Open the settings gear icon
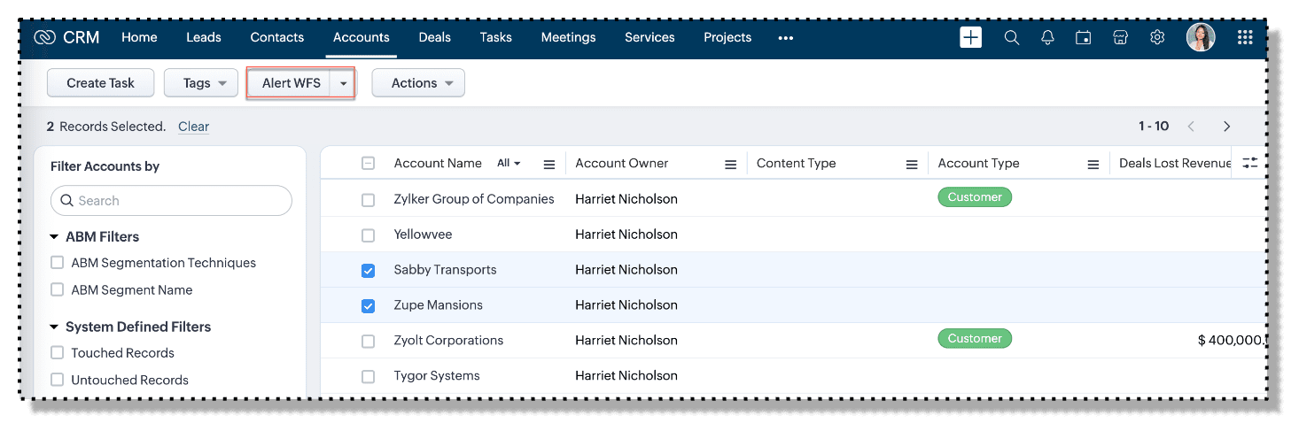 (x=1156, y=37)
